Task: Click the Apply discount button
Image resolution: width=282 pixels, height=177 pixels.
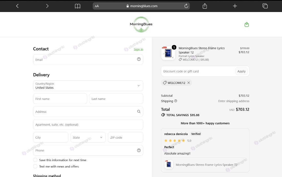Action: tap(241, 71)
